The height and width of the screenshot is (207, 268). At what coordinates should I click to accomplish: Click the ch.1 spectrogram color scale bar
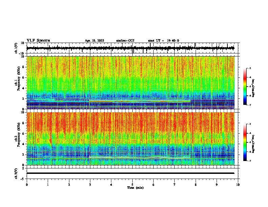(x=245, y=87)
